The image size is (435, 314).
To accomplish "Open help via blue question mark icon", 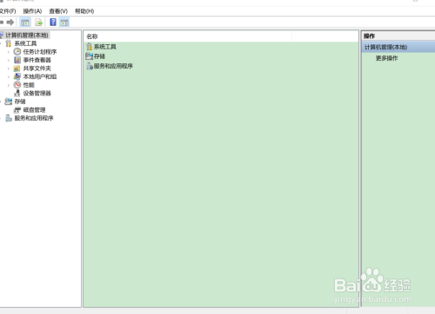I will click(53, 23).
